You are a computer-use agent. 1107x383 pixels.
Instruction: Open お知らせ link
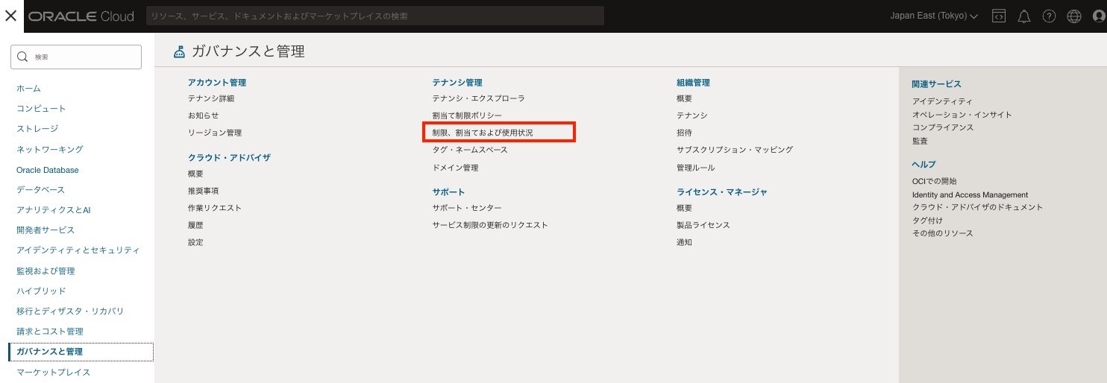pos(203,115)
